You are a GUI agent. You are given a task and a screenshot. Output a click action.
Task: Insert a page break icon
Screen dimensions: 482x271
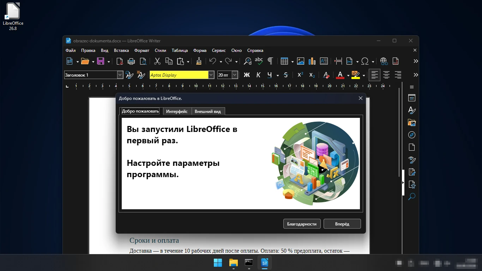338,61
